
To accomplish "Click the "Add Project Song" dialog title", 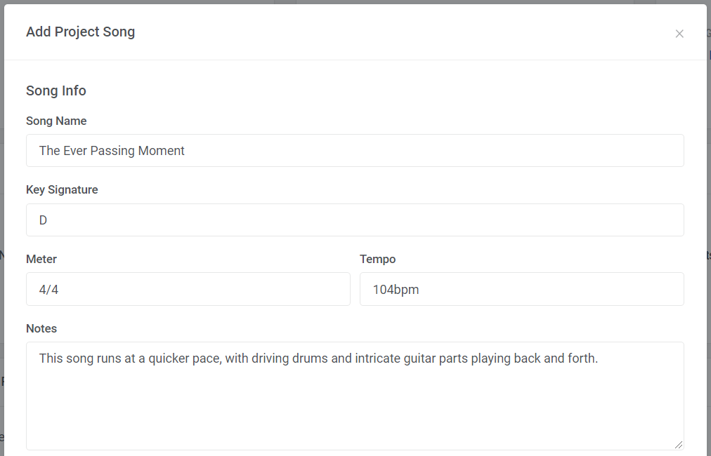I will click(x=80, y=32).
